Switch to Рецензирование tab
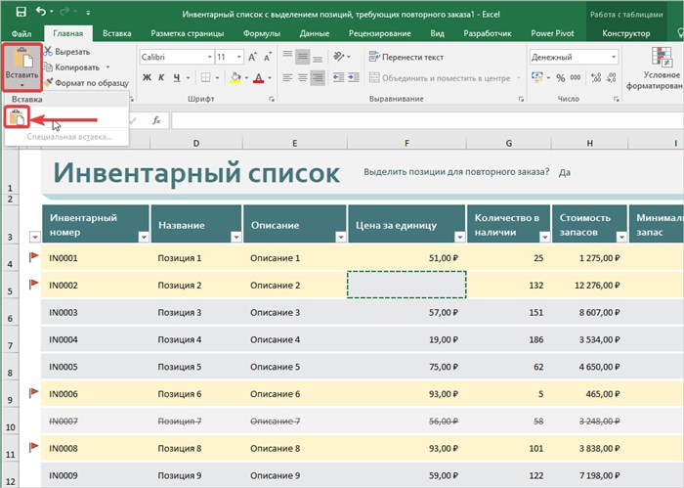This screenshot has width=684, height=488. click(379, 33)
